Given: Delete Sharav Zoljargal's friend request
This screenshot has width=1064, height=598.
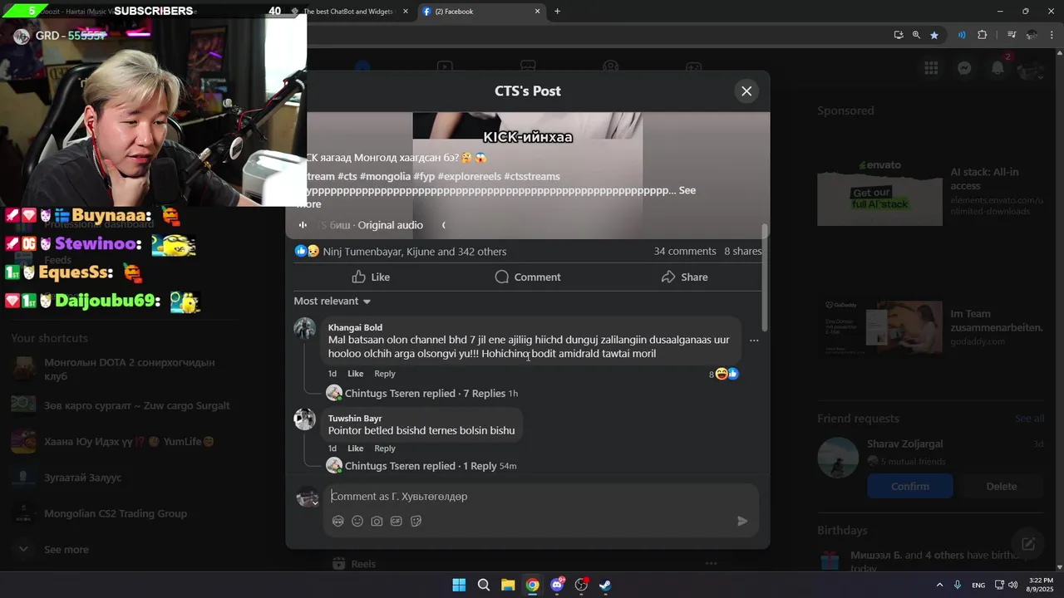Looking at the screenshot, I should point(1001,487).
